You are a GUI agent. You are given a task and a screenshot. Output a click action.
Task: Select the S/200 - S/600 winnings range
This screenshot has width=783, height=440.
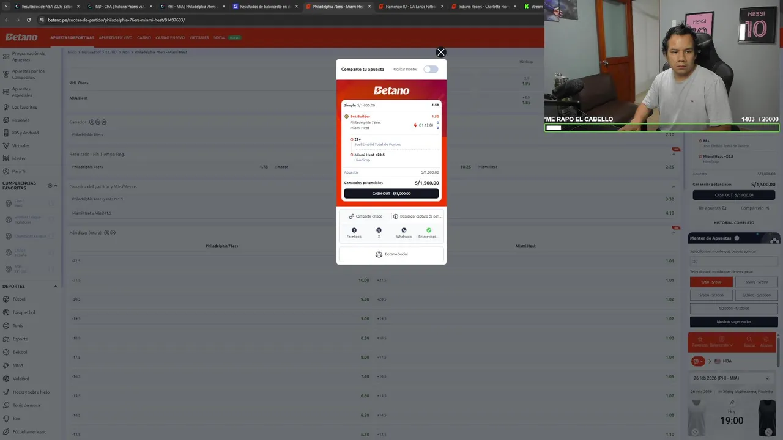757,282
